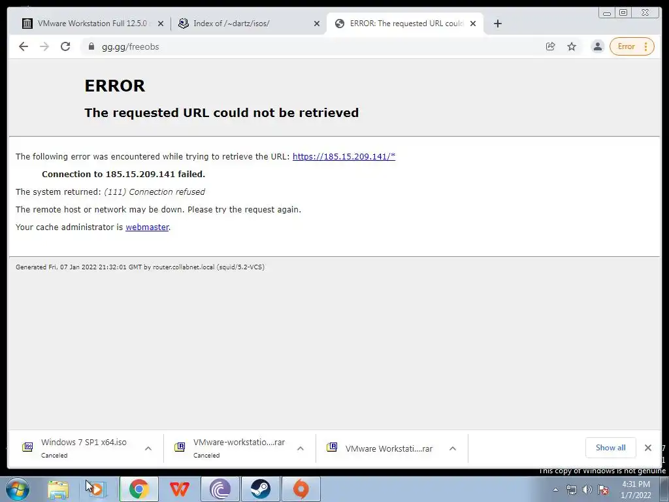
Task: Switch to Index of /~dartz/isos/ tab
Action: click(x=250, y=24)
